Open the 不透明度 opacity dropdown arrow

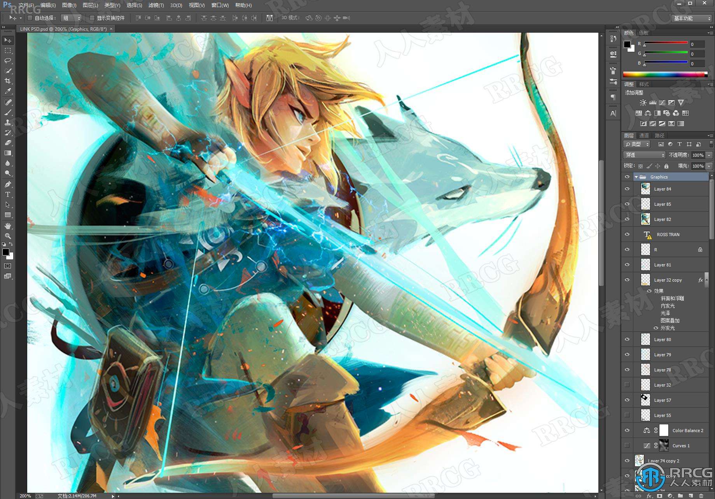709,155
